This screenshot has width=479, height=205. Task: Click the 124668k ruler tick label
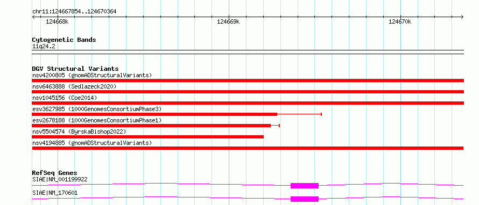tap(57, 21)
